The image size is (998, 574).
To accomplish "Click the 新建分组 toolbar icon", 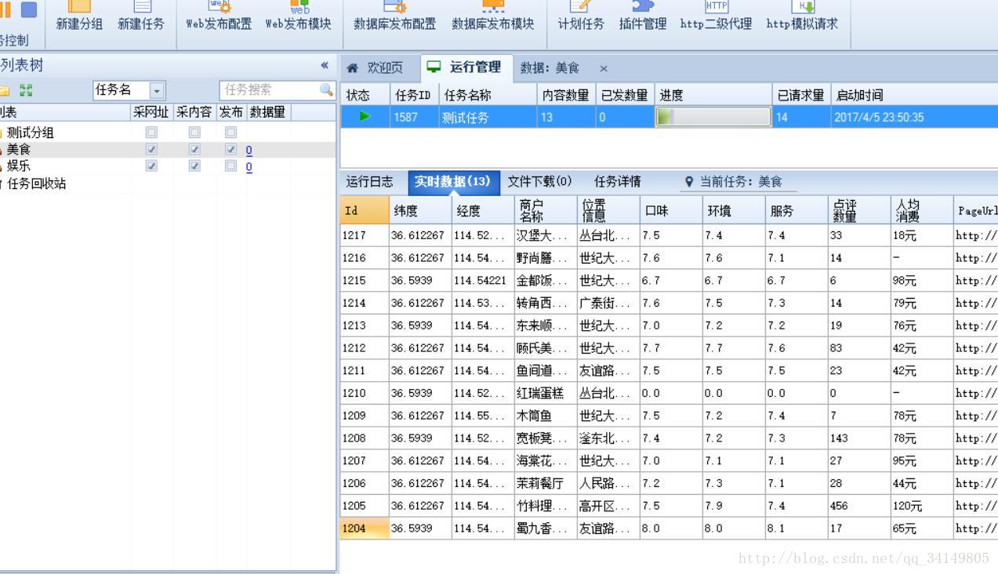I will click(x=79, y=6).
